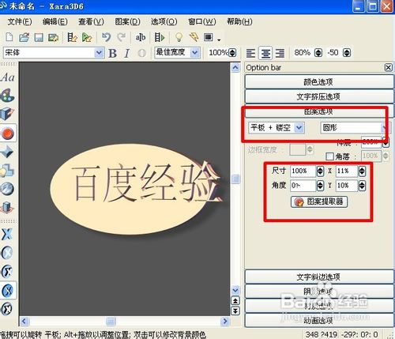
Task: Toggle the 角落 corner checkbox
Action: click(329, 156)
